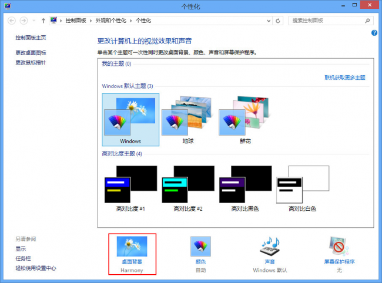This screenshot has width=382, height=283.
Task: Apply the 高对比白色 theme
Action: (303, 189)
